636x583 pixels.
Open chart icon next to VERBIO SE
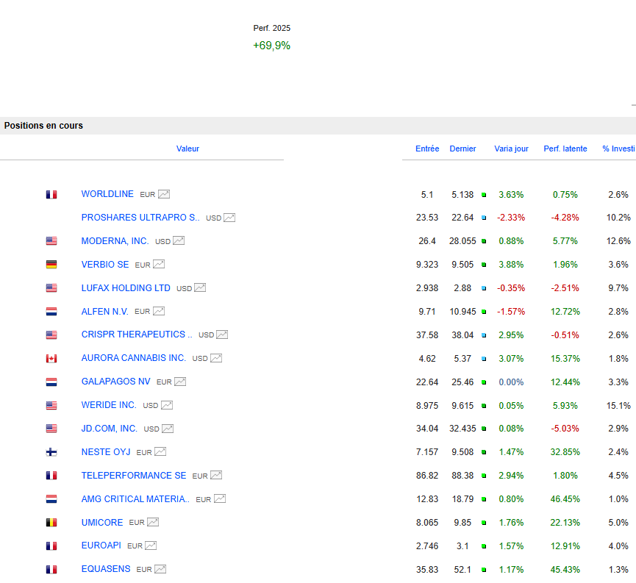[159, 265]
